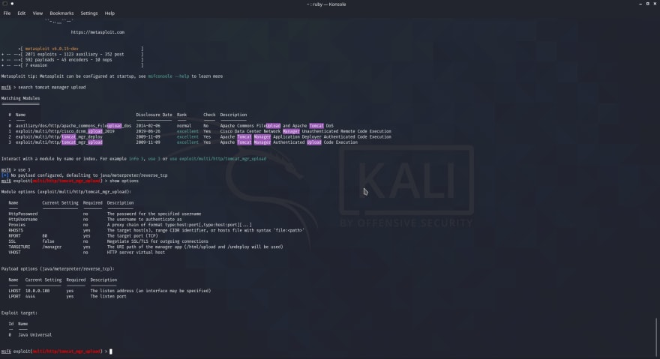Open the Settings menu
Image resolution: width=660 pixels, height=359 pixels.
88,13
